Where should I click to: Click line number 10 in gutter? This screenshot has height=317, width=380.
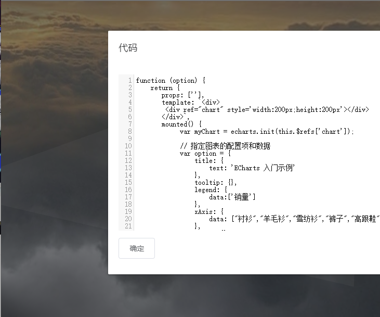(x=128, y=146)
